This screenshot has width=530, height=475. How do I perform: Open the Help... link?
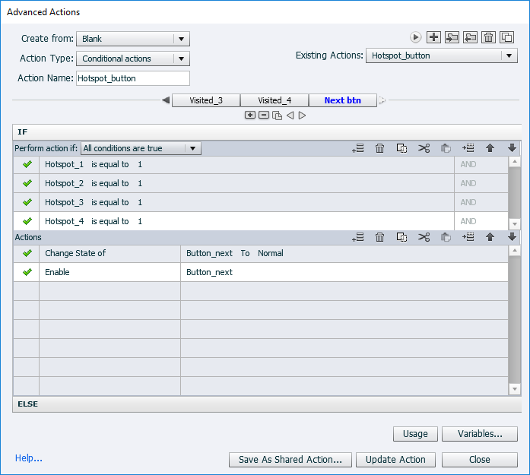(x=29, y=458)
